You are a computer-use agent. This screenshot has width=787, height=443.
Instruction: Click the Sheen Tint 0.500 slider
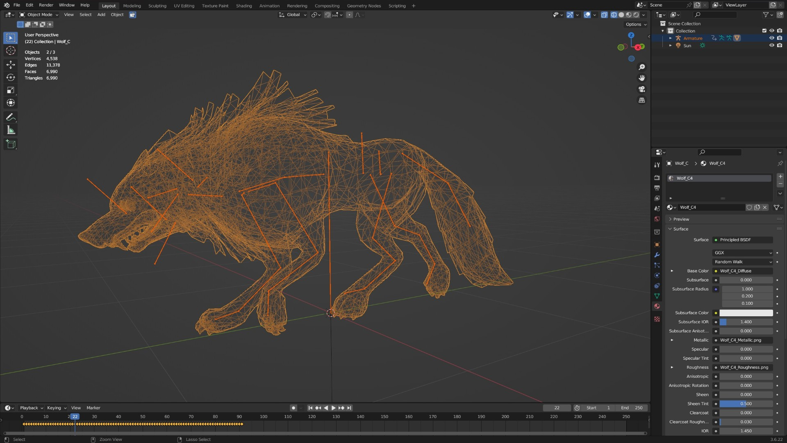coord(746,404)
